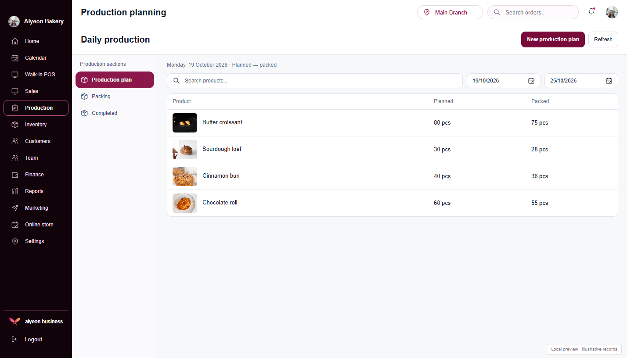This screenshot has height=358, width=627.
Task: Click the 28 pcs packed value
Action: point(540,150)
